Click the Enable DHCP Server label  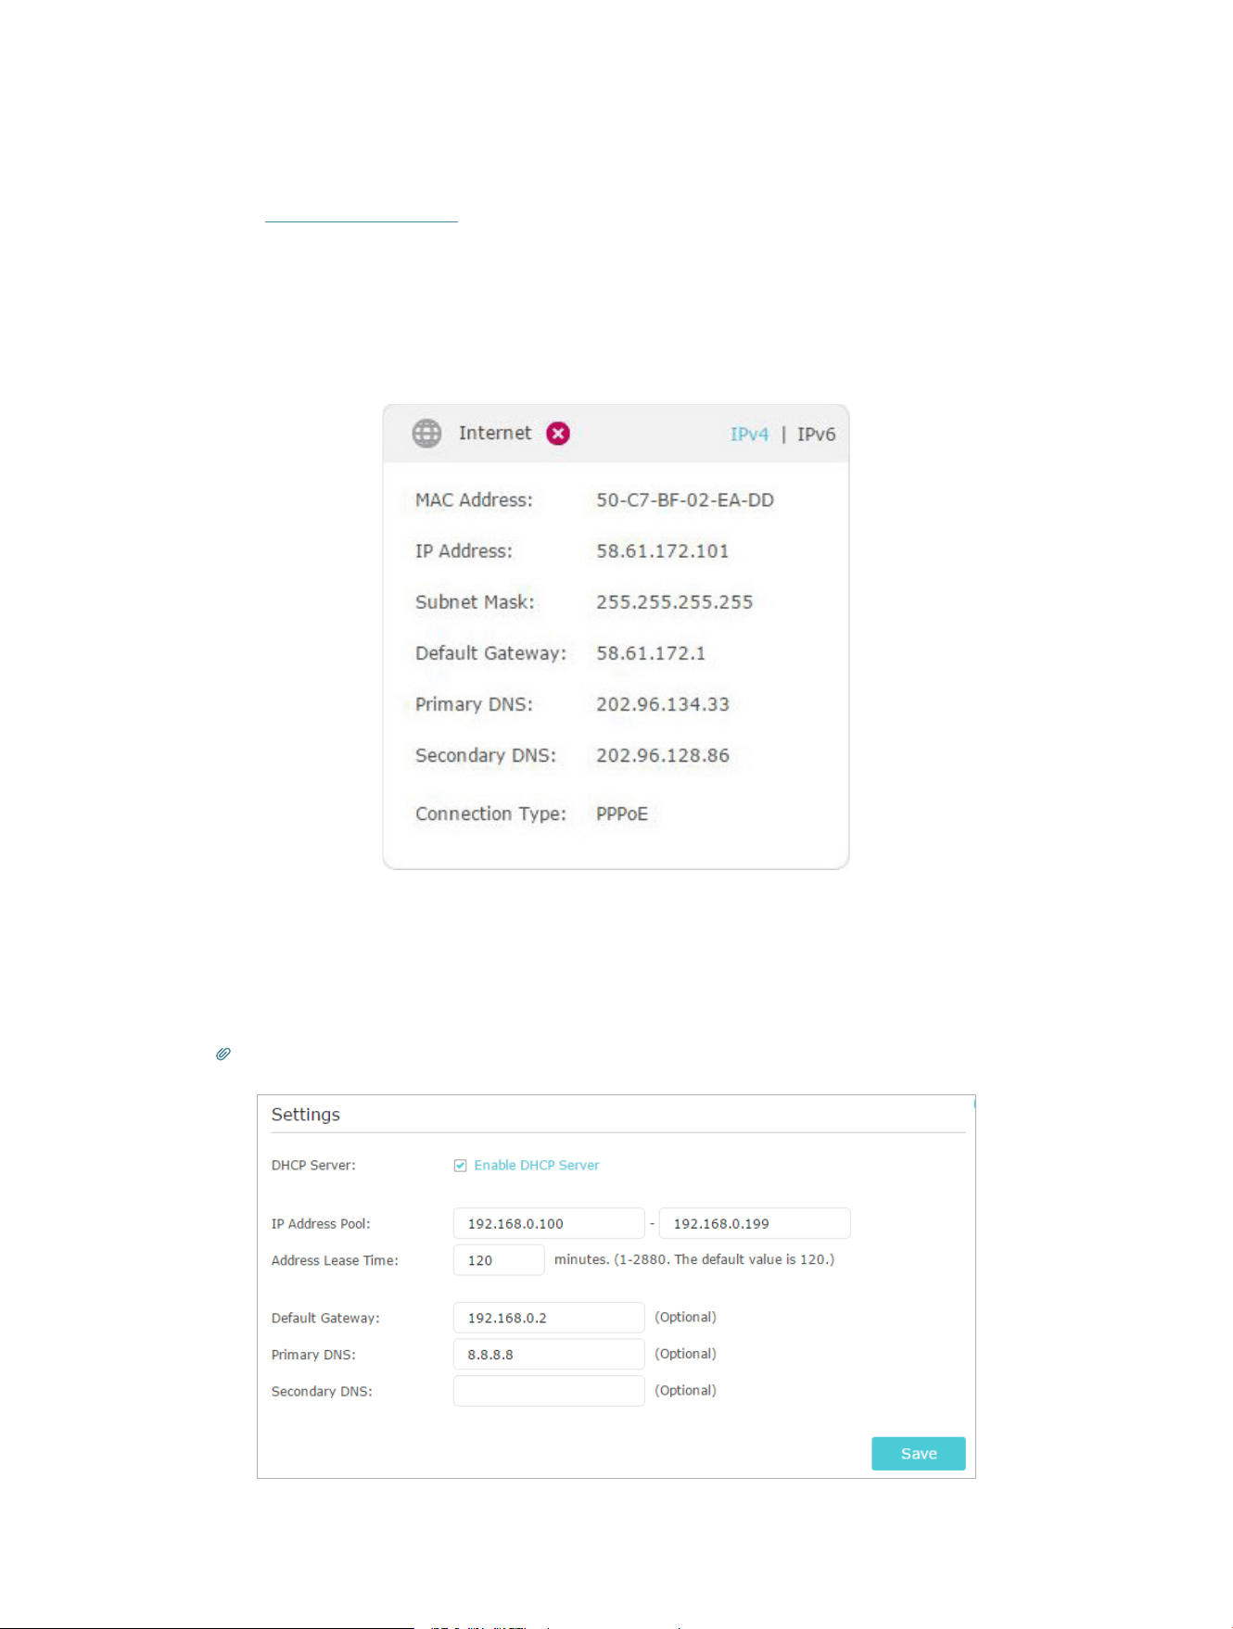[537, 1165]
